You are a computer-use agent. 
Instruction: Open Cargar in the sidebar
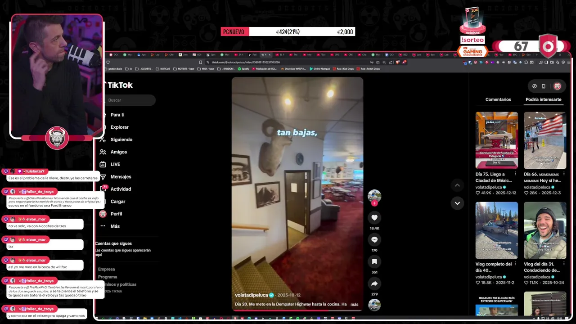118,202
